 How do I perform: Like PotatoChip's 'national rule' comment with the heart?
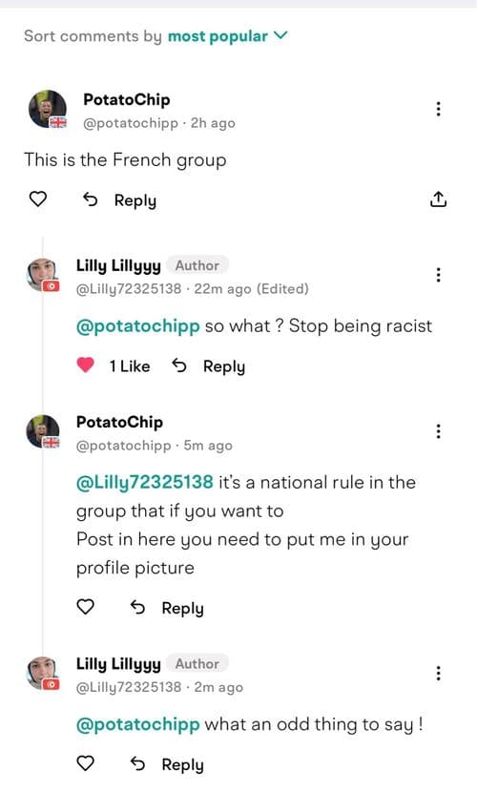coord(85,607)
